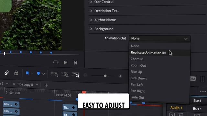Viewport: 207px width, 116px height.
Task: Choose Rise Up animation option
Action: coord(136,72)
